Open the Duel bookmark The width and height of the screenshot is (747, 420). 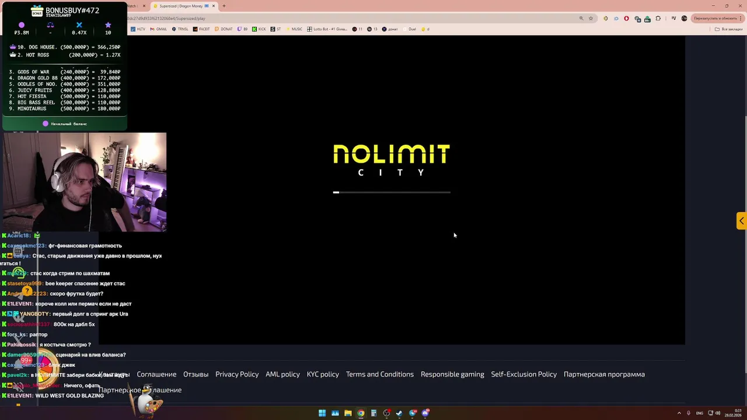coord(409,29)
